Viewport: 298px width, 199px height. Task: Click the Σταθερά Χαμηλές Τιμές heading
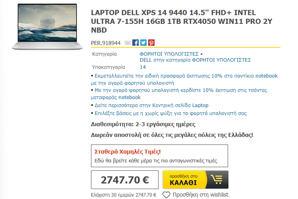click(128, 152)
